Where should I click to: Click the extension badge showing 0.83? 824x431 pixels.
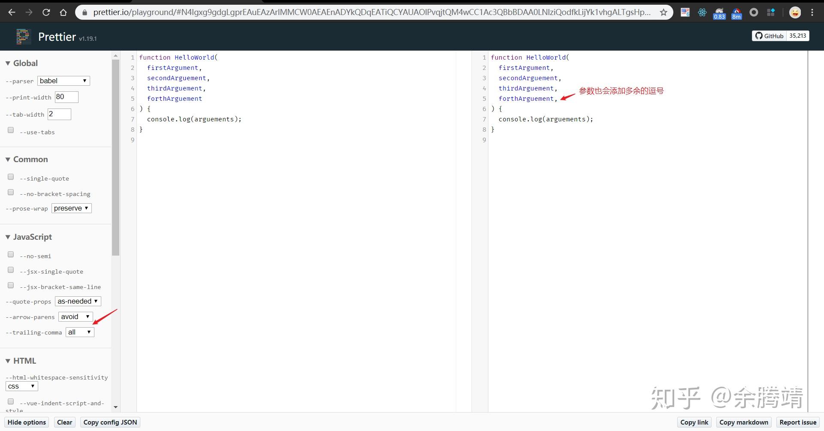click(719, 12)
